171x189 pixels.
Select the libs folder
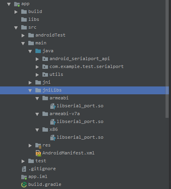(34, 19)
